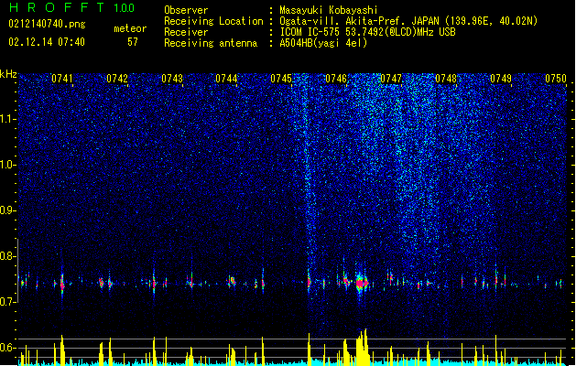
Task: Click the date stamp 02.12.14 07:40
Action: 47,42
